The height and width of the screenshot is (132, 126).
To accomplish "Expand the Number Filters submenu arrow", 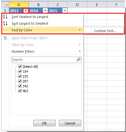I will point(80,51).
